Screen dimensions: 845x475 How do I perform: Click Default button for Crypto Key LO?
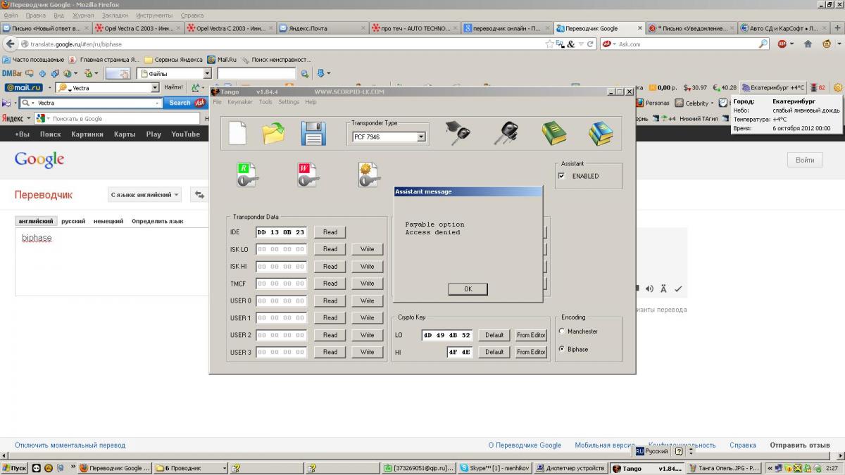coord(494,335)
